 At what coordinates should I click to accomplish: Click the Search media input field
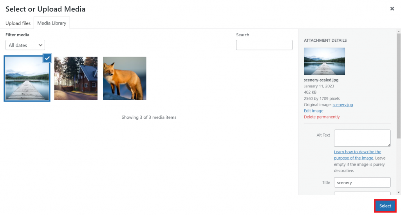pyautogui.click(x=264, y=45)
